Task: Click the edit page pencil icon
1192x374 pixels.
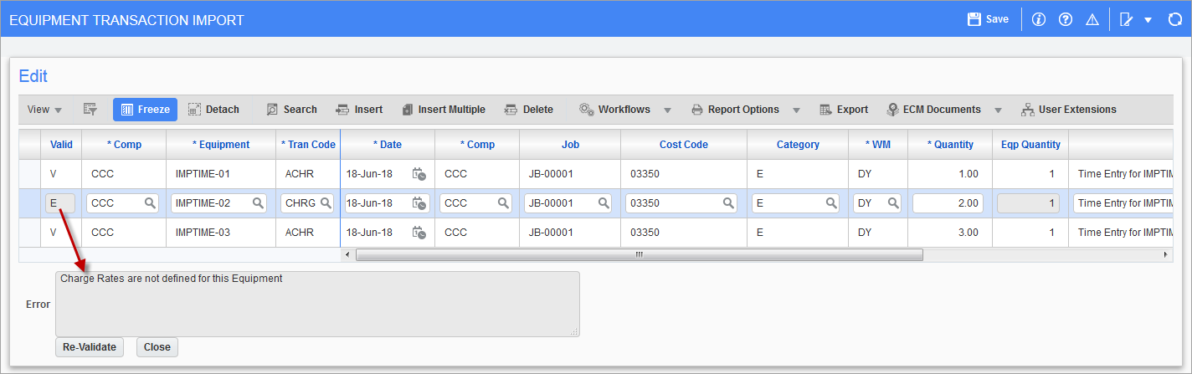Action: click(1127, 19)
